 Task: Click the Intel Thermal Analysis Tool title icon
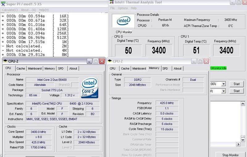[x=111, y=2]
